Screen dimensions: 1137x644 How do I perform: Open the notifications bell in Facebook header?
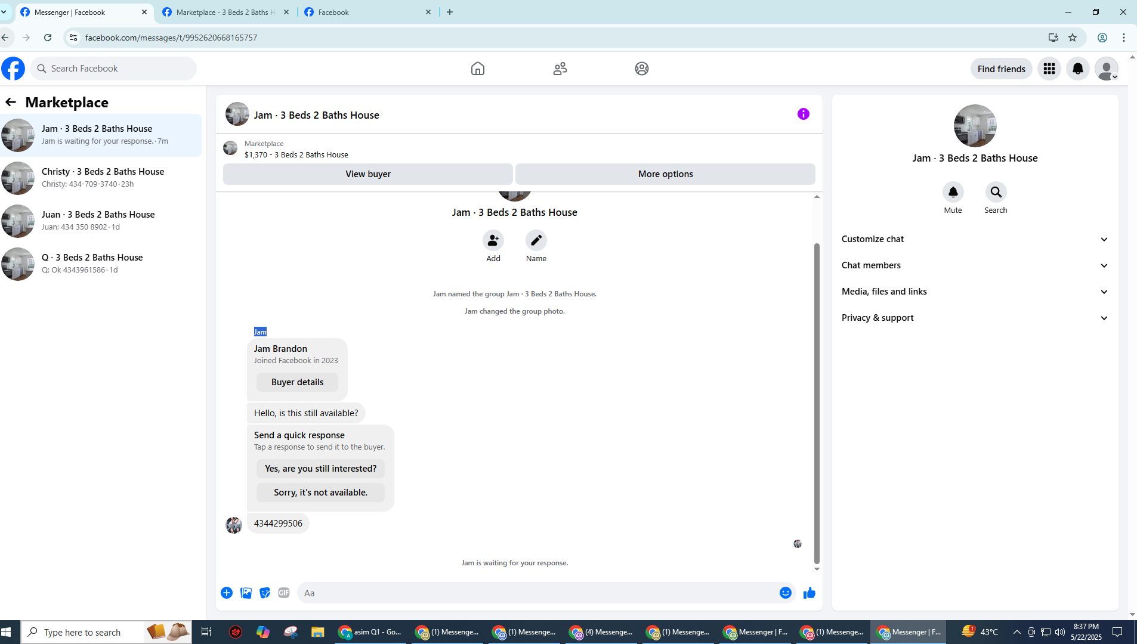[1077, 69]
